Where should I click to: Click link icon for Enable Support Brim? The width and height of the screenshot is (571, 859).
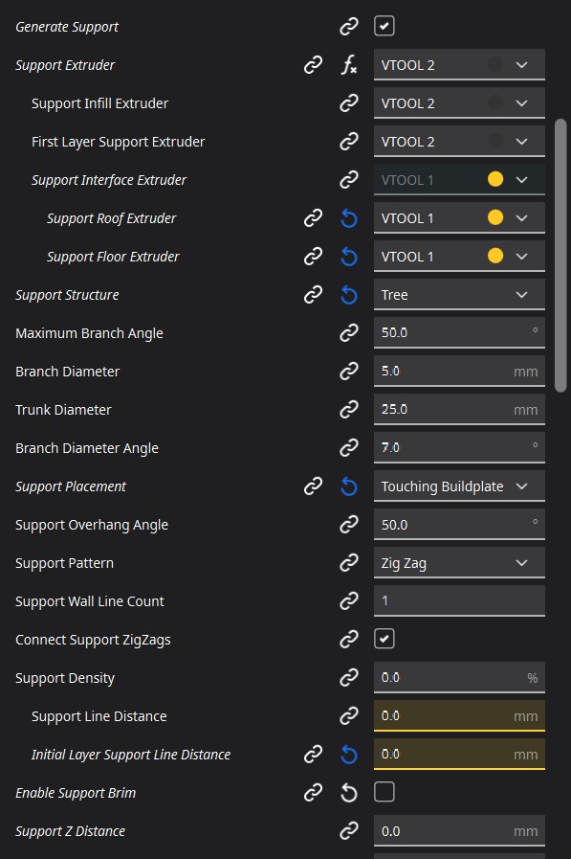click(x=313, y=793)
